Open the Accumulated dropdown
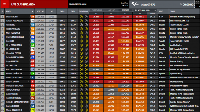This screenshot has height=112, width=200. (145, 10)
